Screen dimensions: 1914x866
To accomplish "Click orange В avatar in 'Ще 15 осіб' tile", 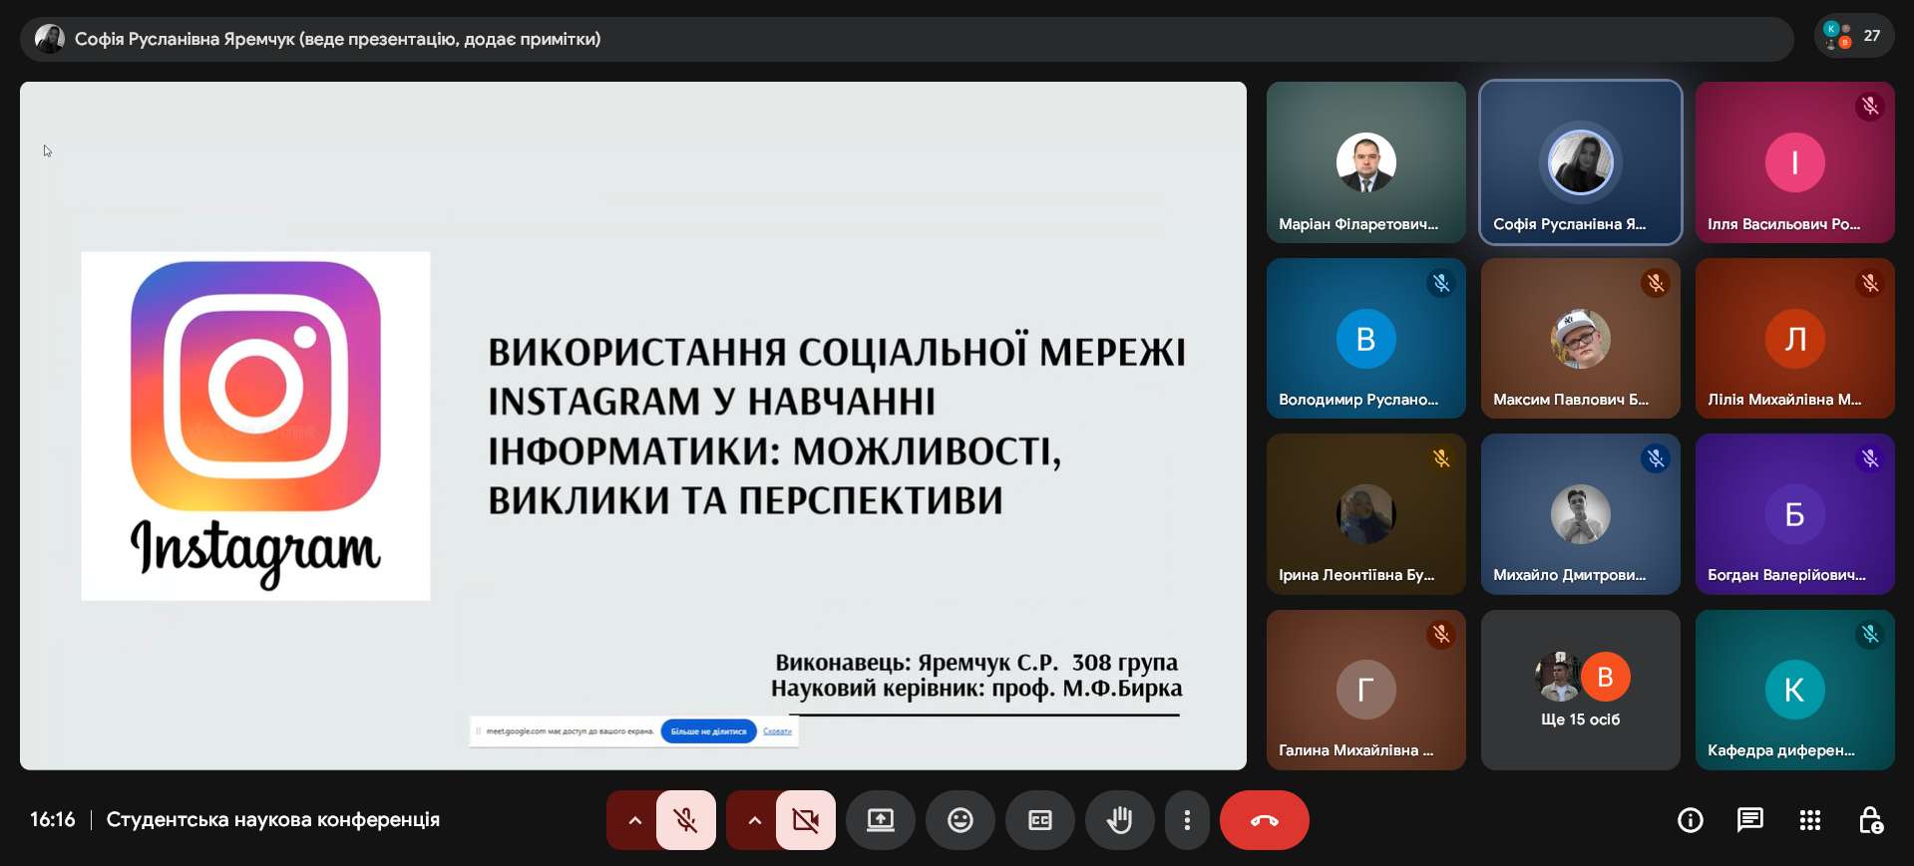I will 1606,677.
